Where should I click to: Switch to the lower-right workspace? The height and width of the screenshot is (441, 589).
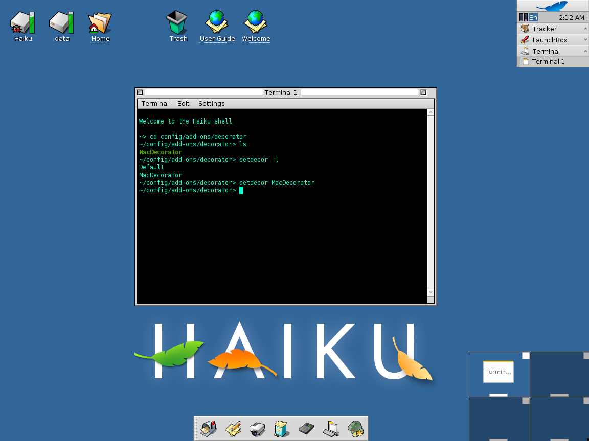pyautogui.click(x=560, y=419)
